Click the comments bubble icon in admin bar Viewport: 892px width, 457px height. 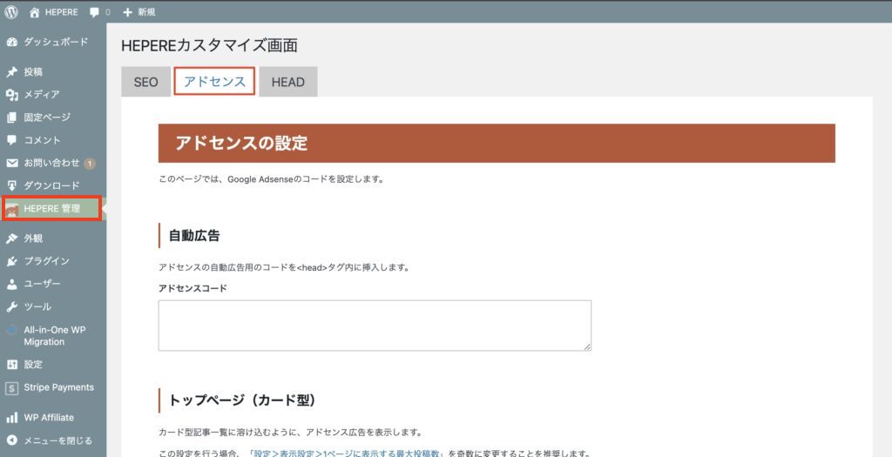coord(94,12)
